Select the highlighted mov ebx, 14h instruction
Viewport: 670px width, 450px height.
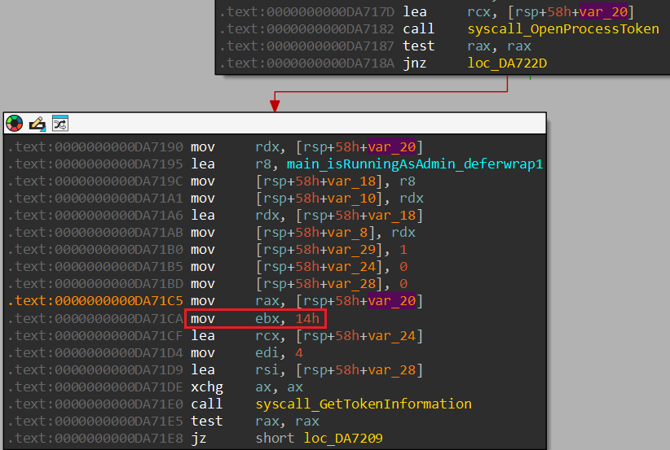pyautogui.click(x=255, y=318)
